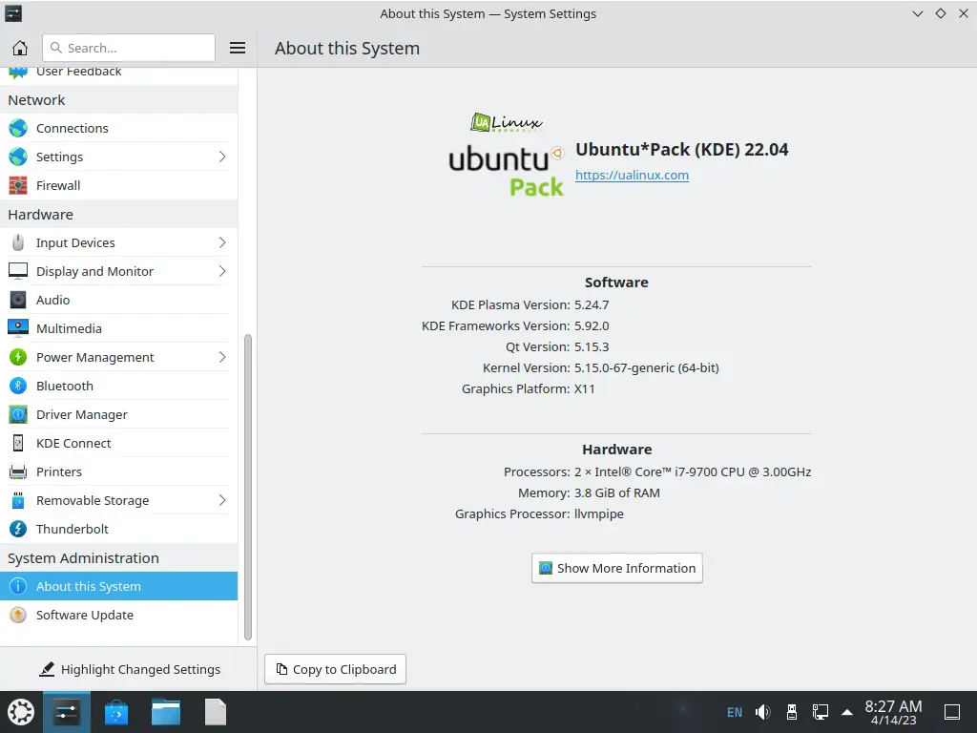
Task: Focus the Search settings field
Action: pyautogui.click(x=129, y=48)
